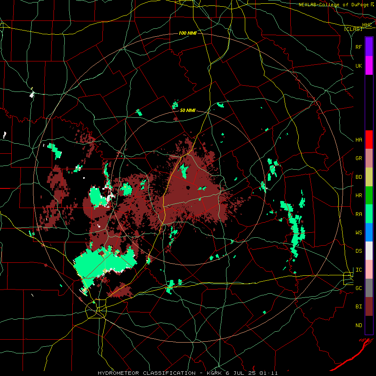Click the GR pinkish legend swatch

click(x=369, y=158)
